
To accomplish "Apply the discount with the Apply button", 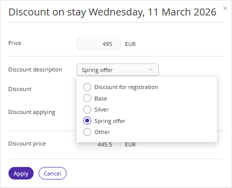I will [x=21, y=173].
